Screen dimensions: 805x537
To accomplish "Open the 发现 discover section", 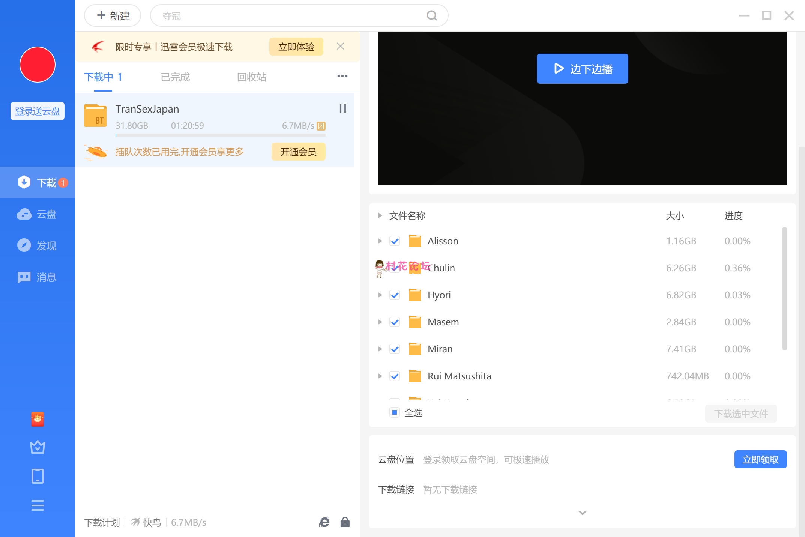I will (x=38, y=245).
